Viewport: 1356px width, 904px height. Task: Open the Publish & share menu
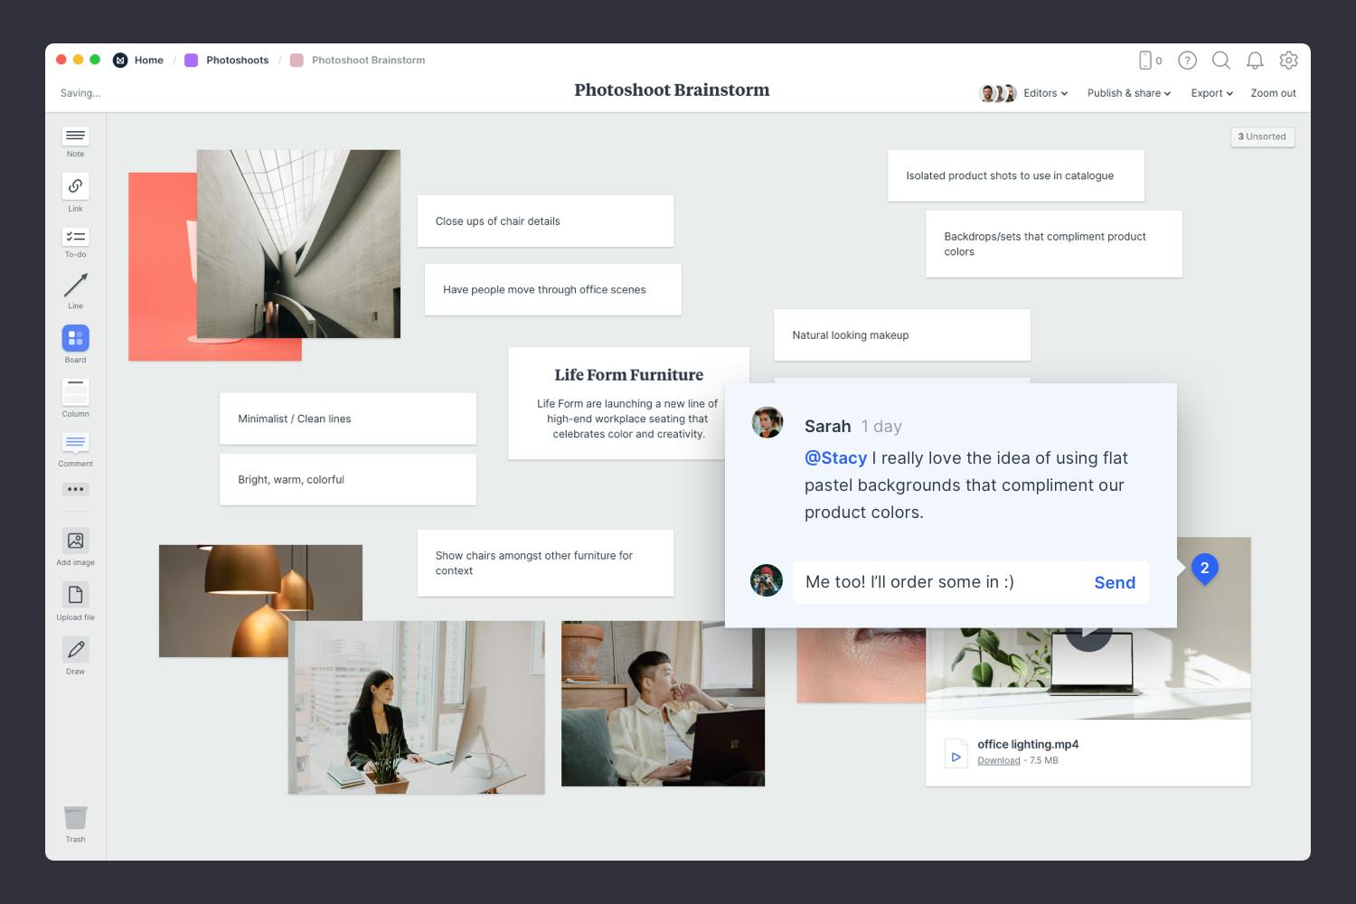(1128, 93)
